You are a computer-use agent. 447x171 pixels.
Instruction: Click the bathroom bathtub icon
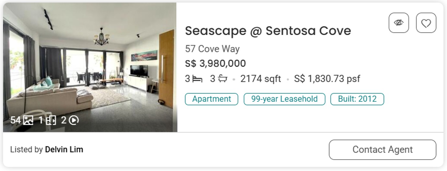[x=222, y=79]
